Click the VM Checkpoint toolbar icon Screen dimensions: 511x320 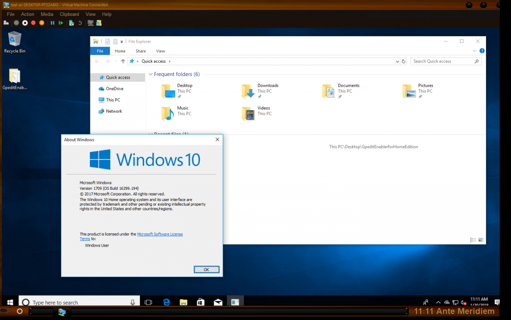72,23
